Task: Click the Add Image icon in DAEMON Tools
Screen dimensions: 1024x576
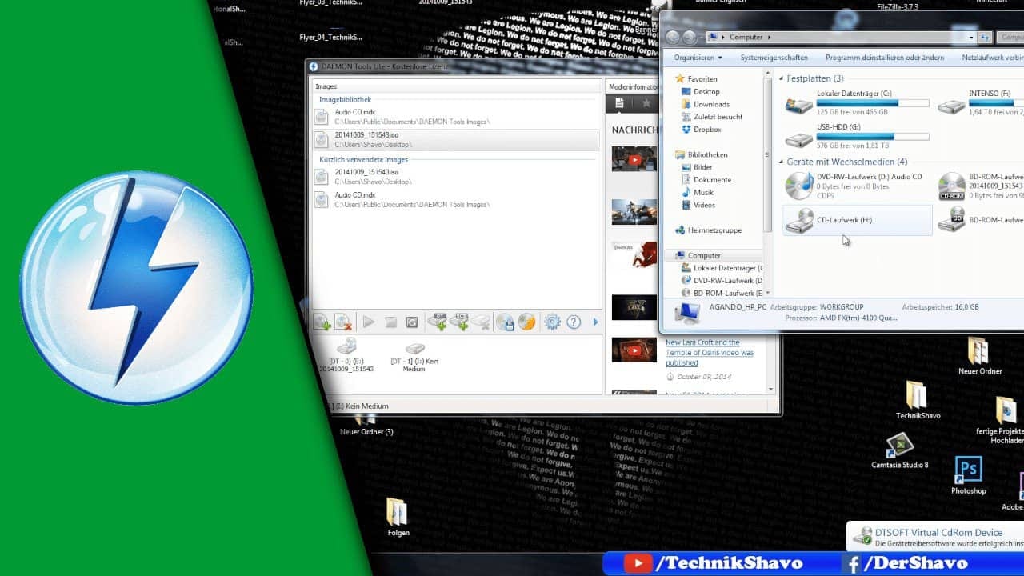Action: [322, 322]
